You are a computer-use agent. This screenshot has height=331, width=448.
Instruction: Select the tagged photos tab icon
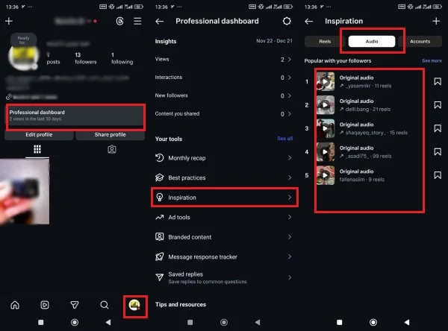tap(112, 149)
